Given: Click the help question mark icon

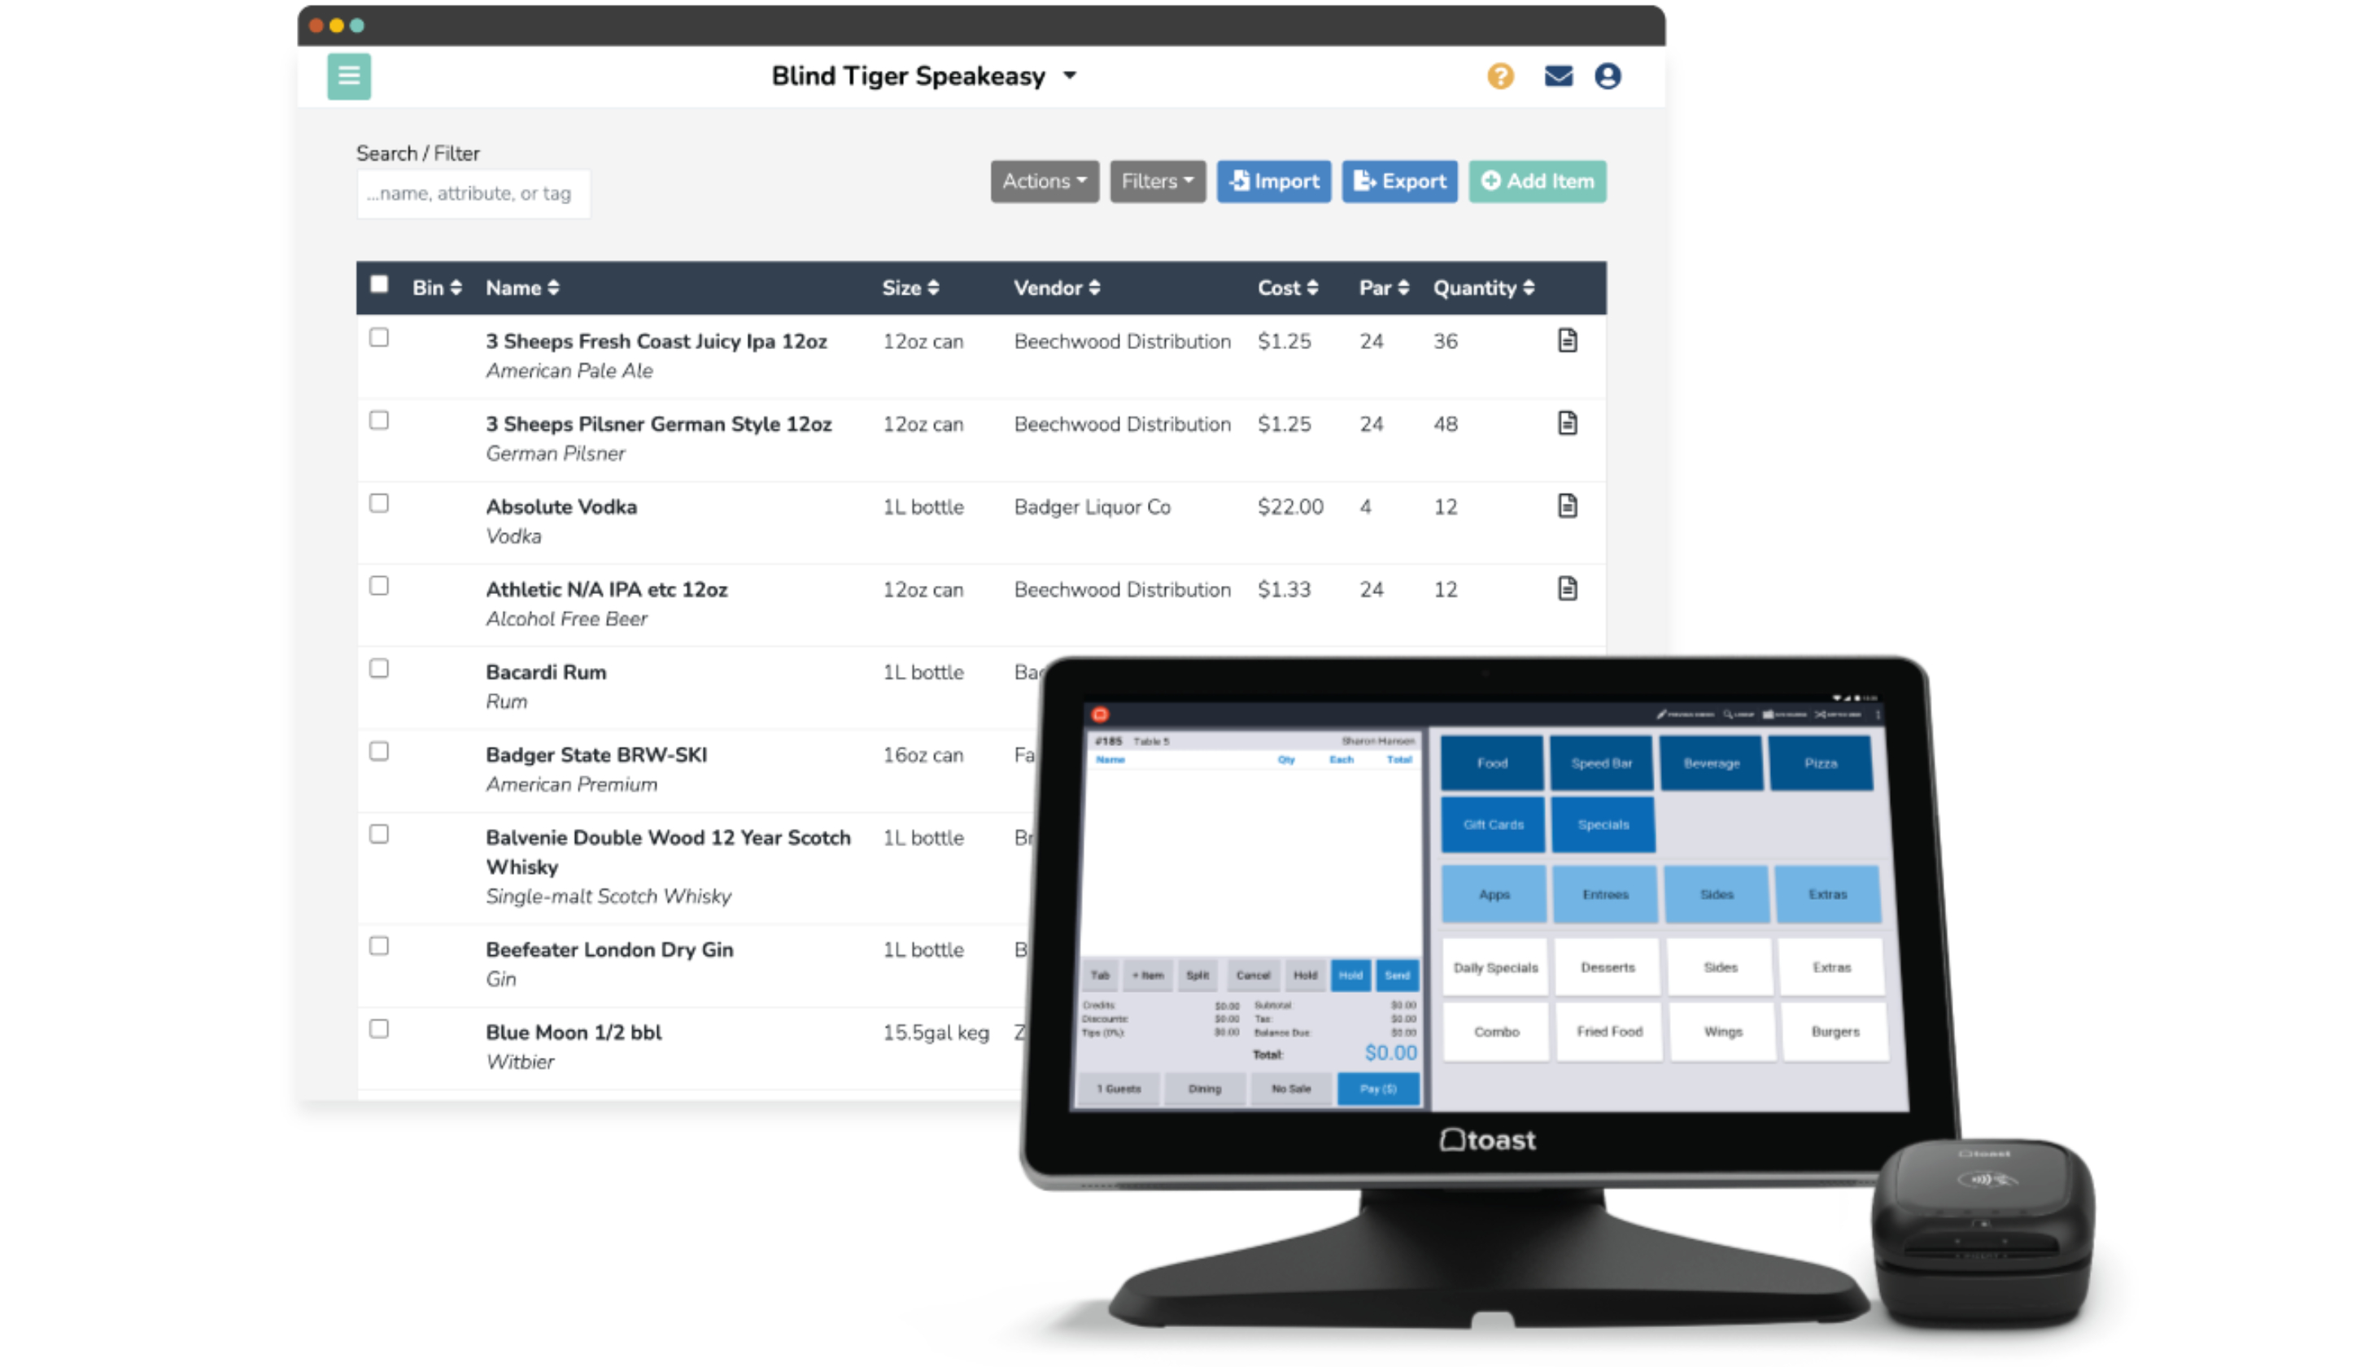Looking at the screenshot, I should click(x=1500, y=75).
